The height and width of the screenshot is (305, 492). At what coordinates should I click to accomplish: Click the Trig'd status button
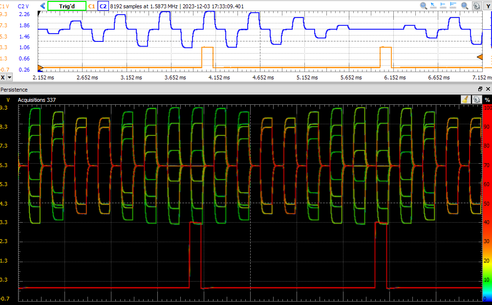[x=67, y=6]
